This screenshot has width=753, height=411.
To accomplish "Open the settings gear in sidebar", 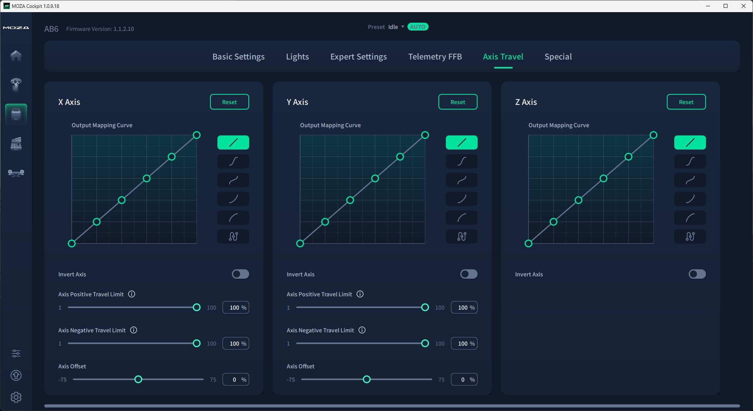I will point(16,397).
